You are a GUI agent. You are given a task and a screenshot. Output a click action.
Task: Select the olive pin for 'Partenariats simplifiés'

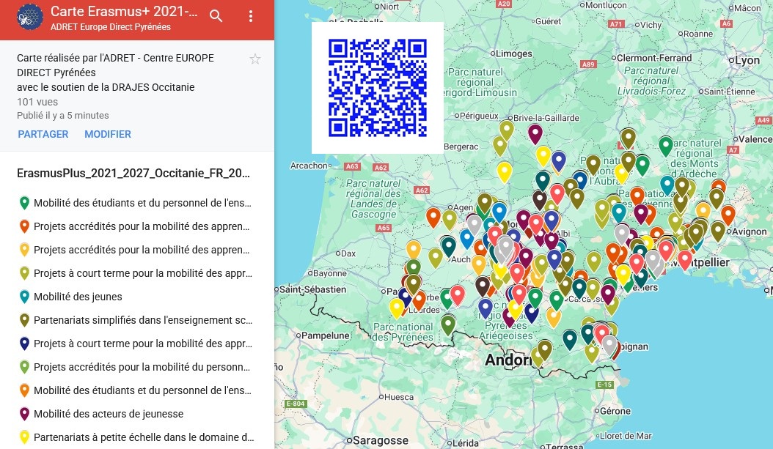click(24, 320)
